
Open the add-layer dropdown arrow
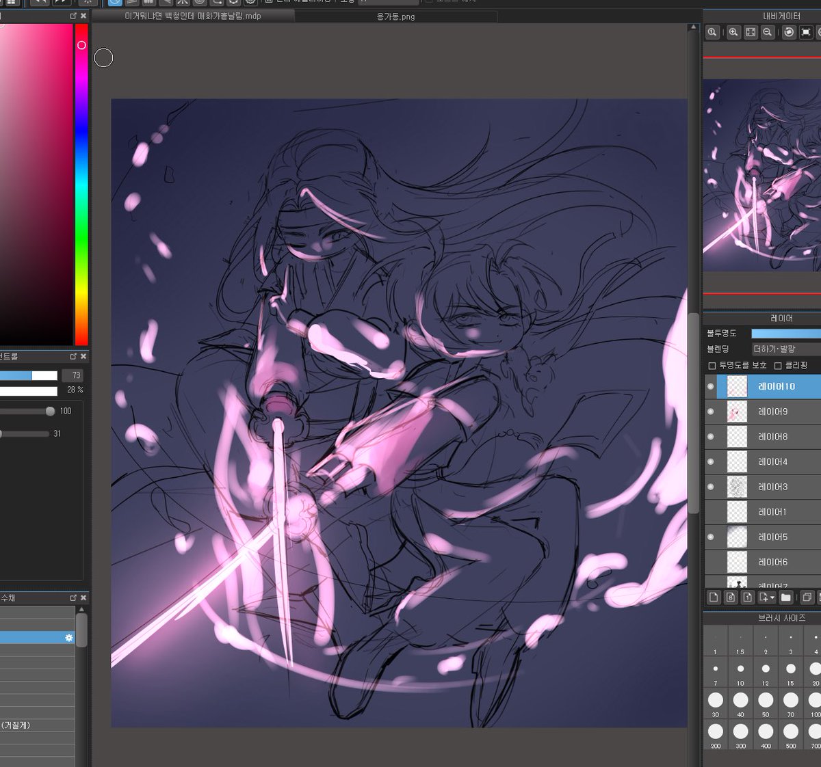coord(772,597)
